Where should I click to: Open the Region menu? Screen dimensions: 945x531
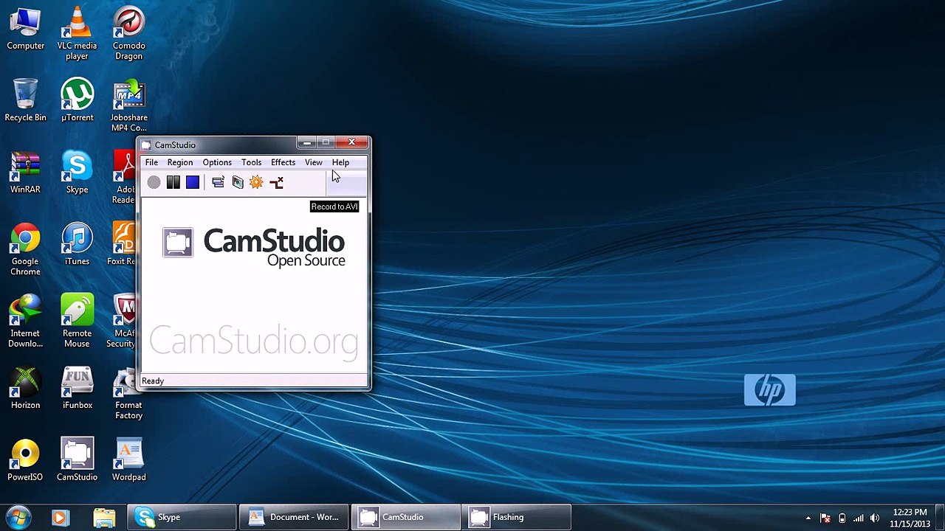pyautogui.click(x=180, y=162)
